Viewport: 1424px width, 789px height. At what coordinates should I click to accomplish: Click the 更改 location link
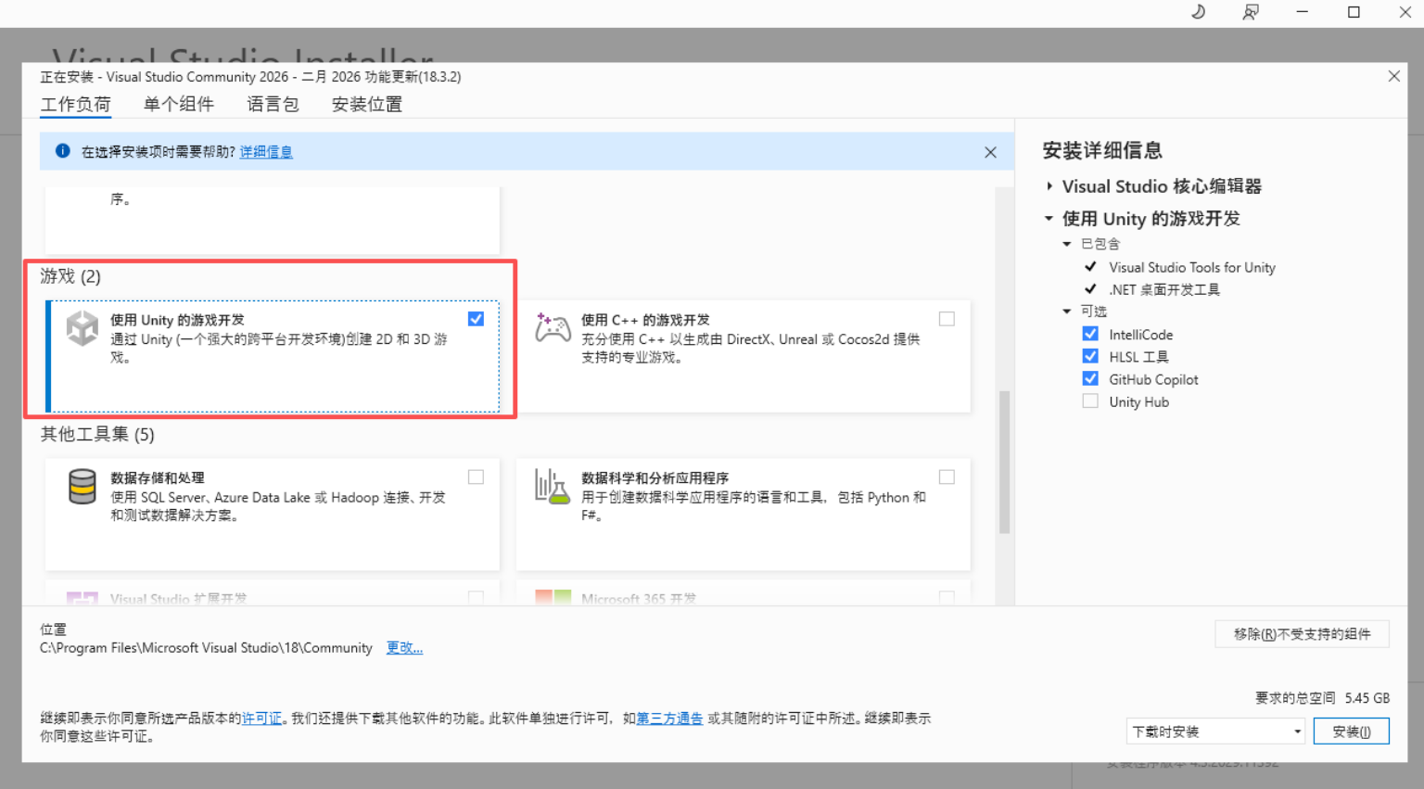coord(404,648)
